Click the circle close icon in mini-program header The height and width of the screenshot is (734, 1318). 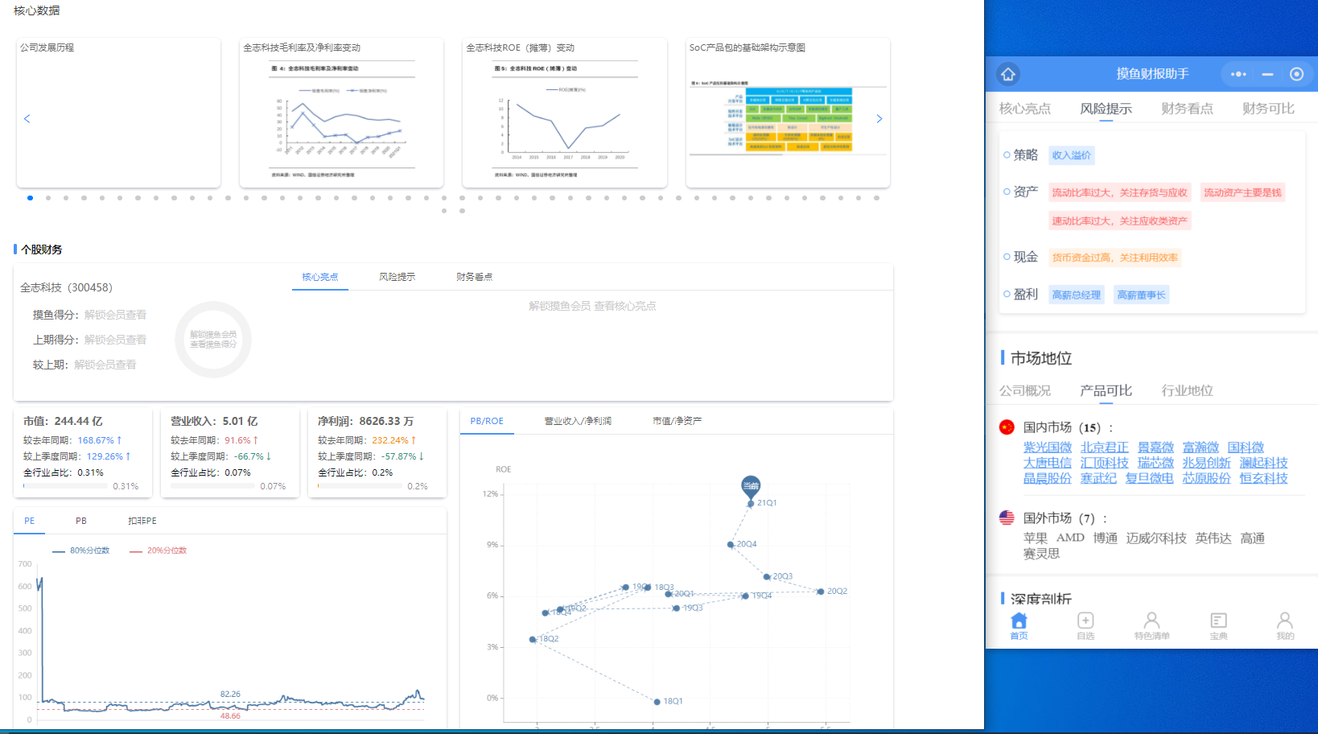1296,74
